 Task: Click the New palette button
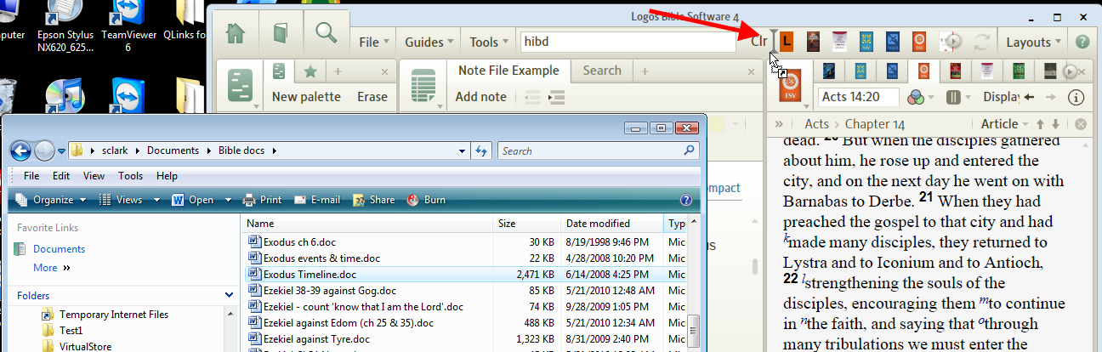pyautogui.click(x=306, y=97)
